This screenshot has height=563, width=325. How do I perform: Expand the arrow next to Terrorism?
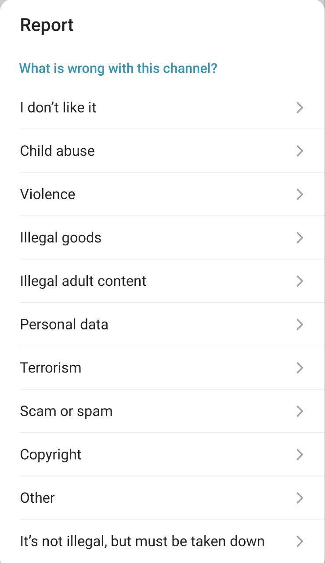pos(300,368)
